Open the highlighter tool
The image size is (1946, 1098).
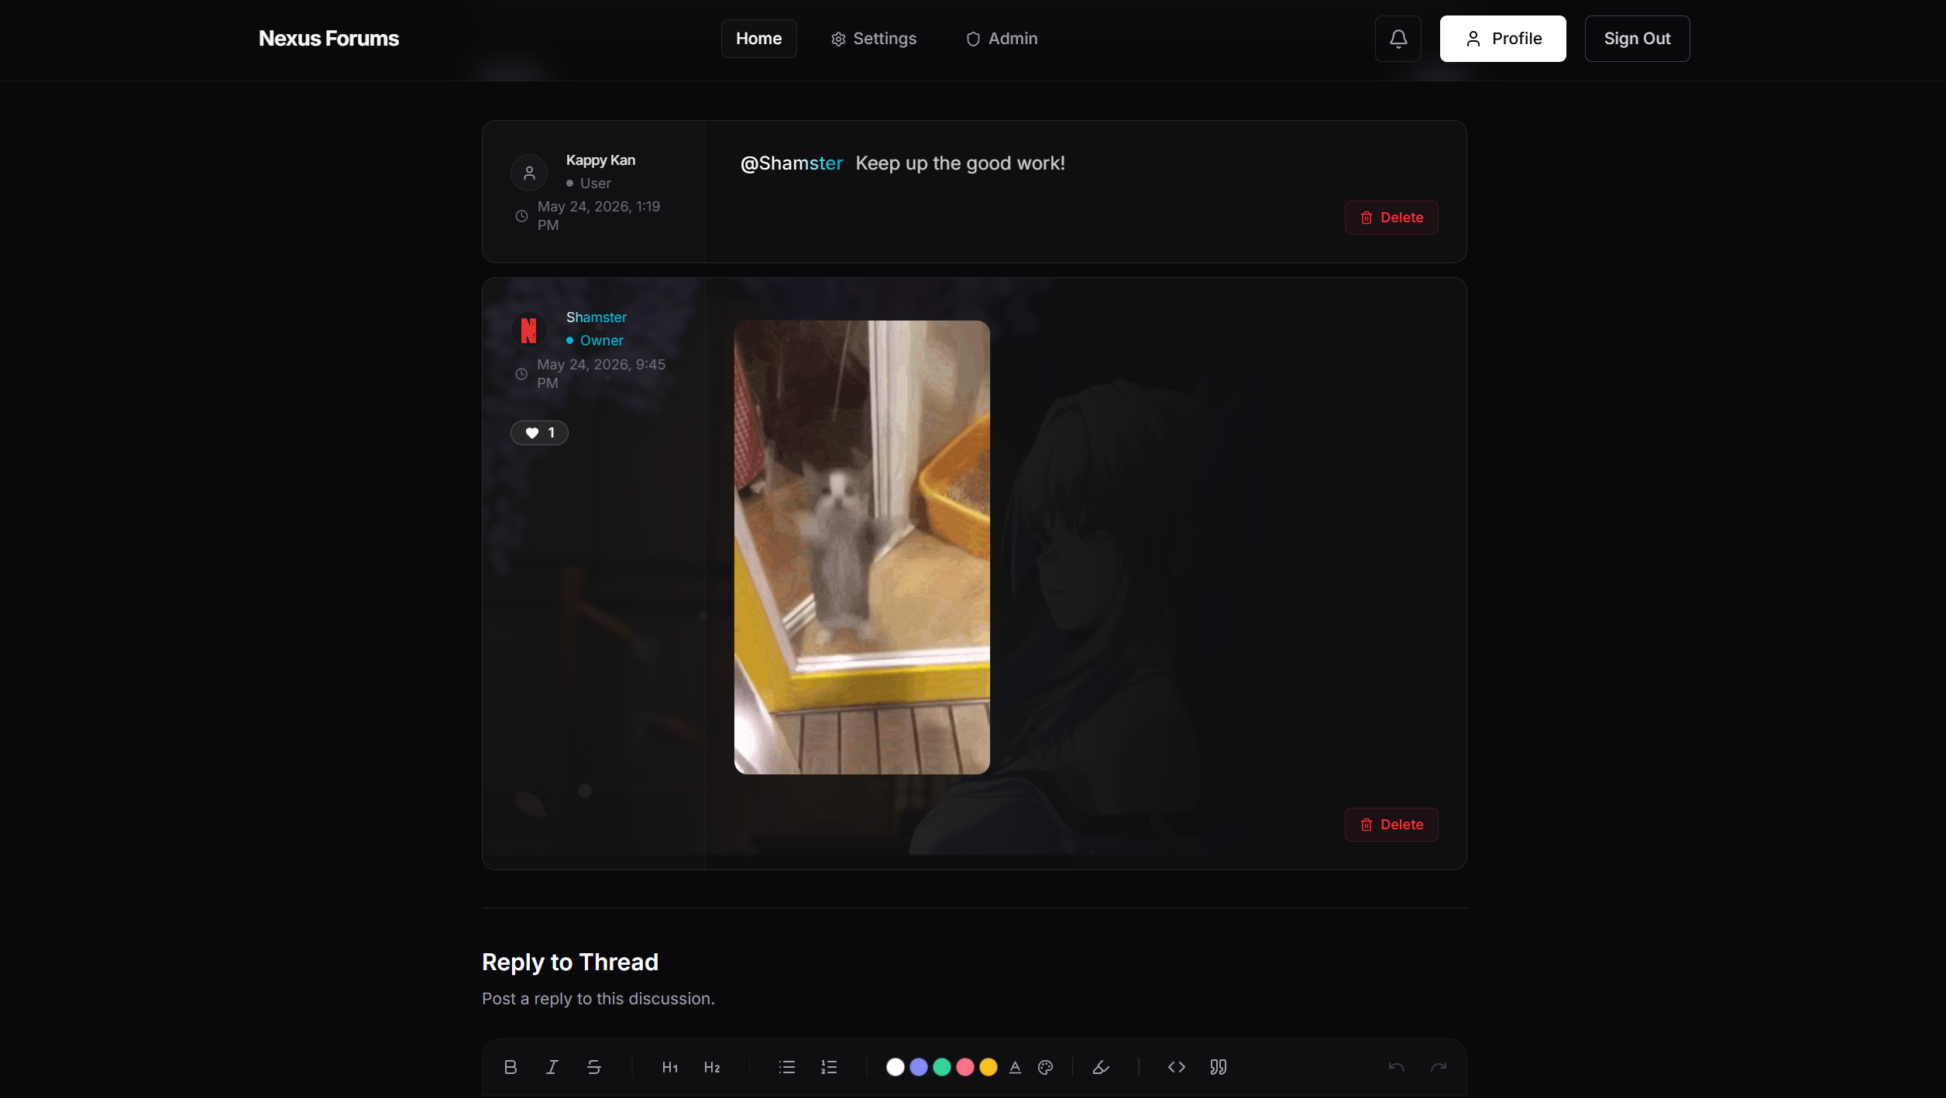pyautogui.click(x=1101, y=1067)
